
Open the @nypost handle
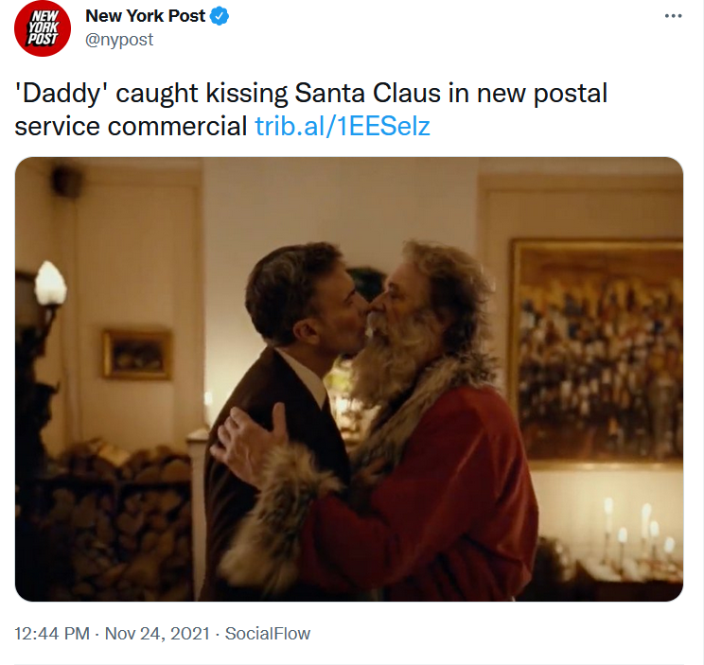(x=119, y=40)
